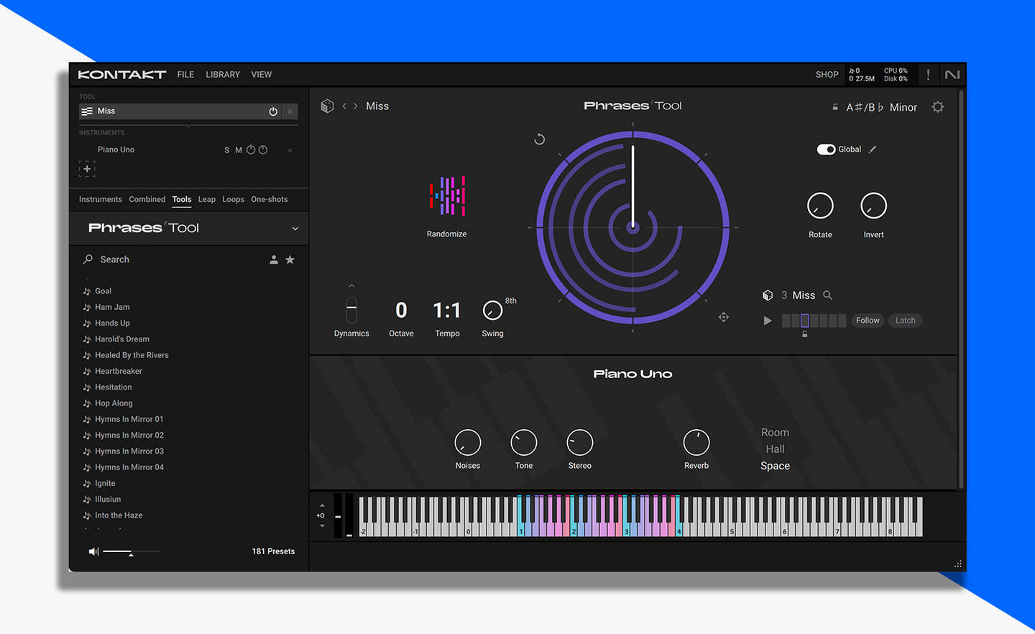The height and width of the screenshot is (634, 1035).
Task: Shift keyboard octave down arrow
Action: tap(322, 525)
